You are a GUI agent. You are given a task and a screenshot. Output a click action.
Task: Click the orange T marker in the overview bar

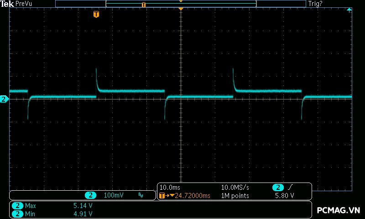pyautogui.click(x=144, y=5)
